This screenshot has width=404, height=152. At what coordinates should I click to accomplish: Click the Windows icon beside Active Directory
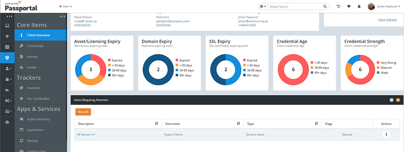22,119
